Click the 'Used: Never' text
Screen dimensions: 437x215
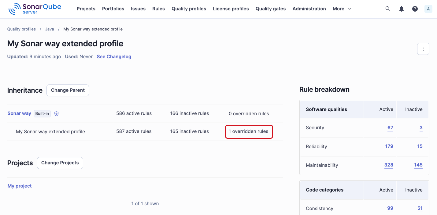79,57
